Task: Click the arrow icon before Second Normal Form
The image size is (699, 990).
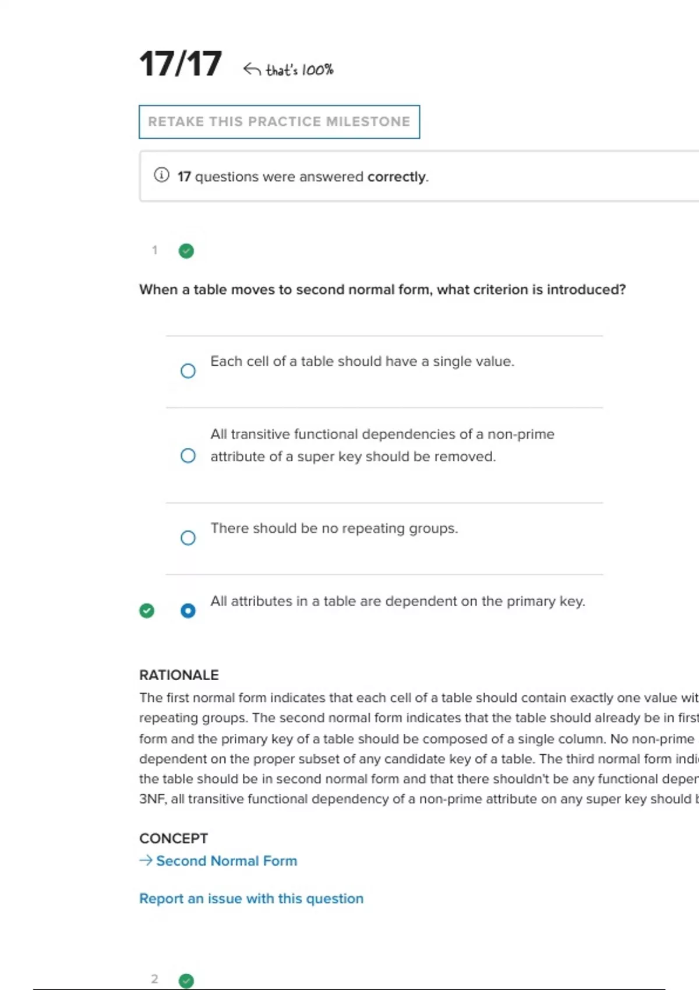Action: (x=146, y=860)
